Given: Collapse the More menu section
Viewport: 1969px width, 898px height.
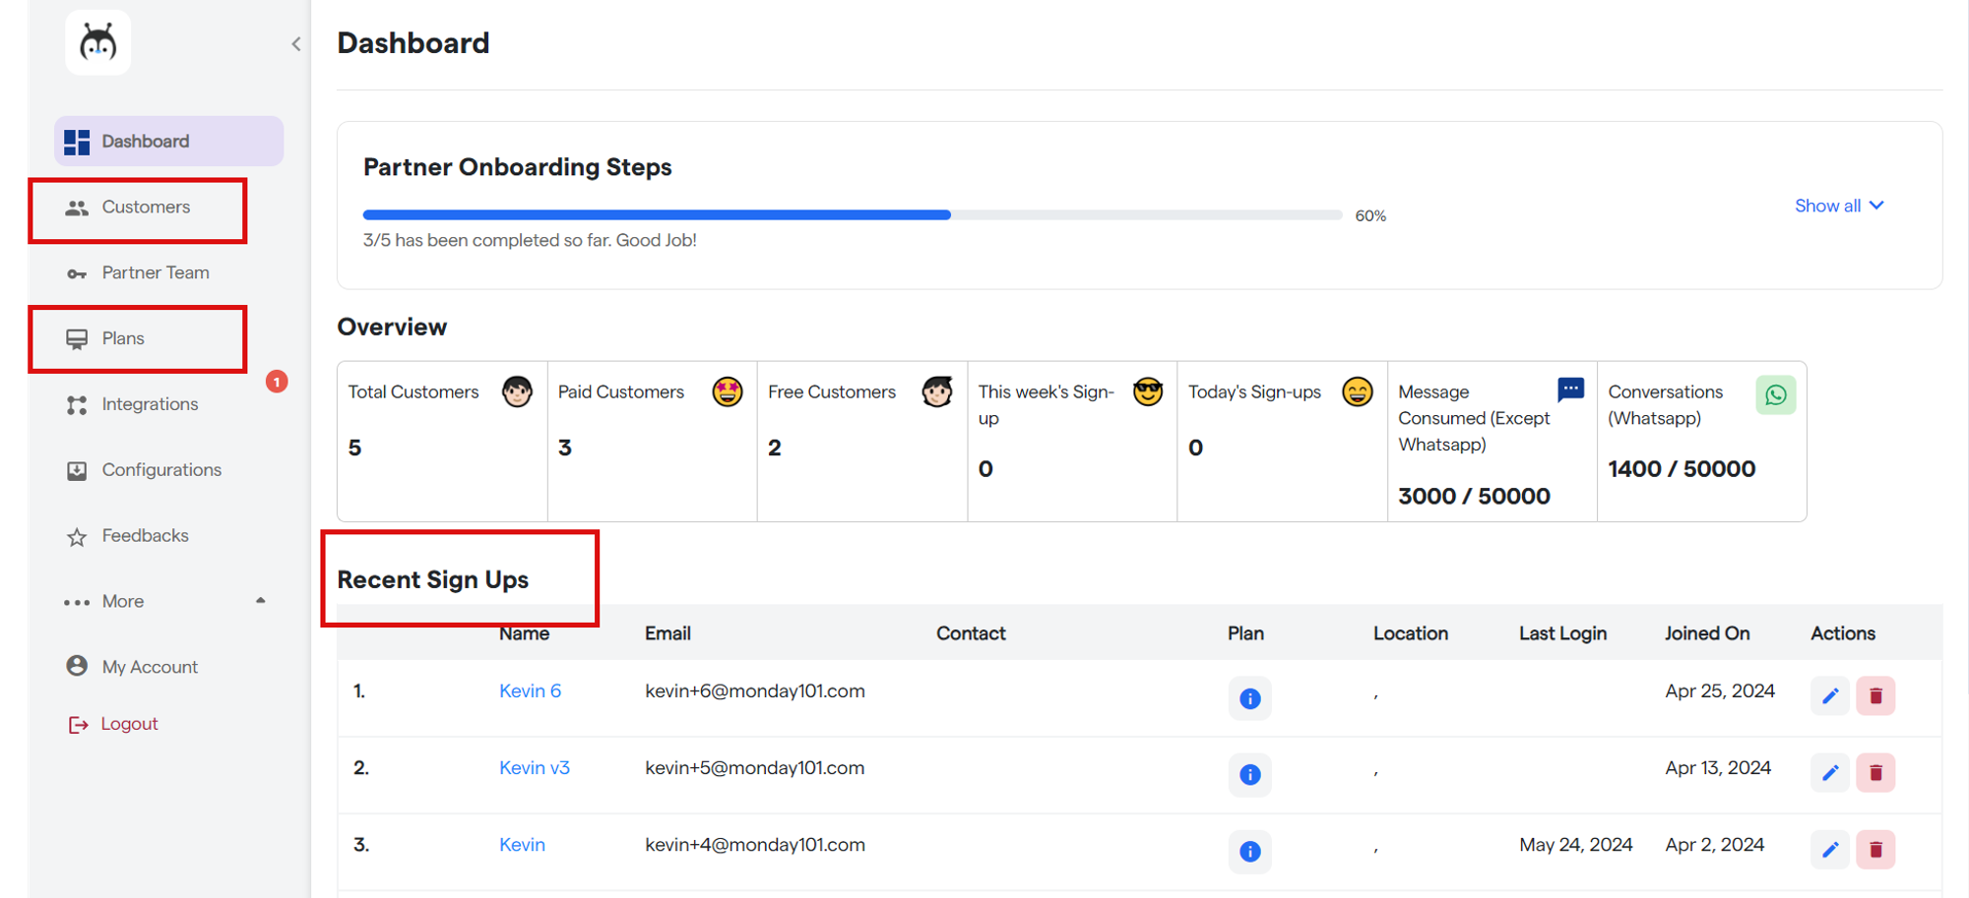Looking at the screenshot, I should [x=260, y=601].
